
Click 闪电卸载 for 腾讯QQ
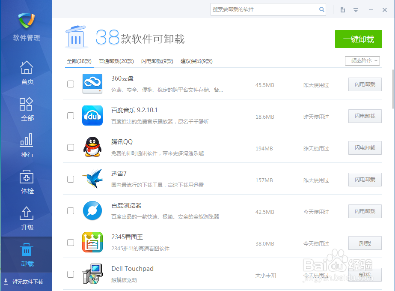pyautogui.click(x=365, y=148)
